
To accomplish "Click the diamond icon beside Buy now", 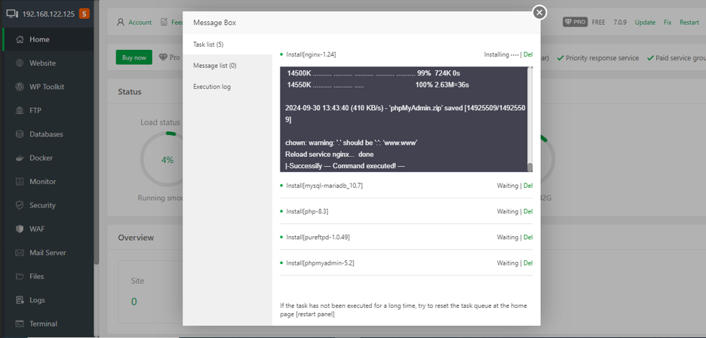I will pos(162,57).
